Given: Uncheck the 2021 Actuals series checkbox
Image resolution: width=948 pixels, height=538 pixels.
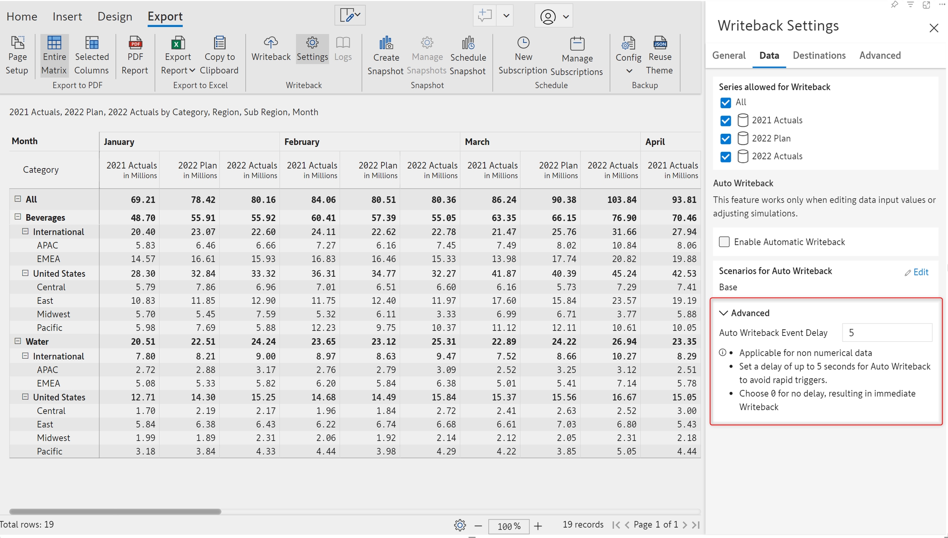Looking at the screenshot, I should click(x=726, y=121).
